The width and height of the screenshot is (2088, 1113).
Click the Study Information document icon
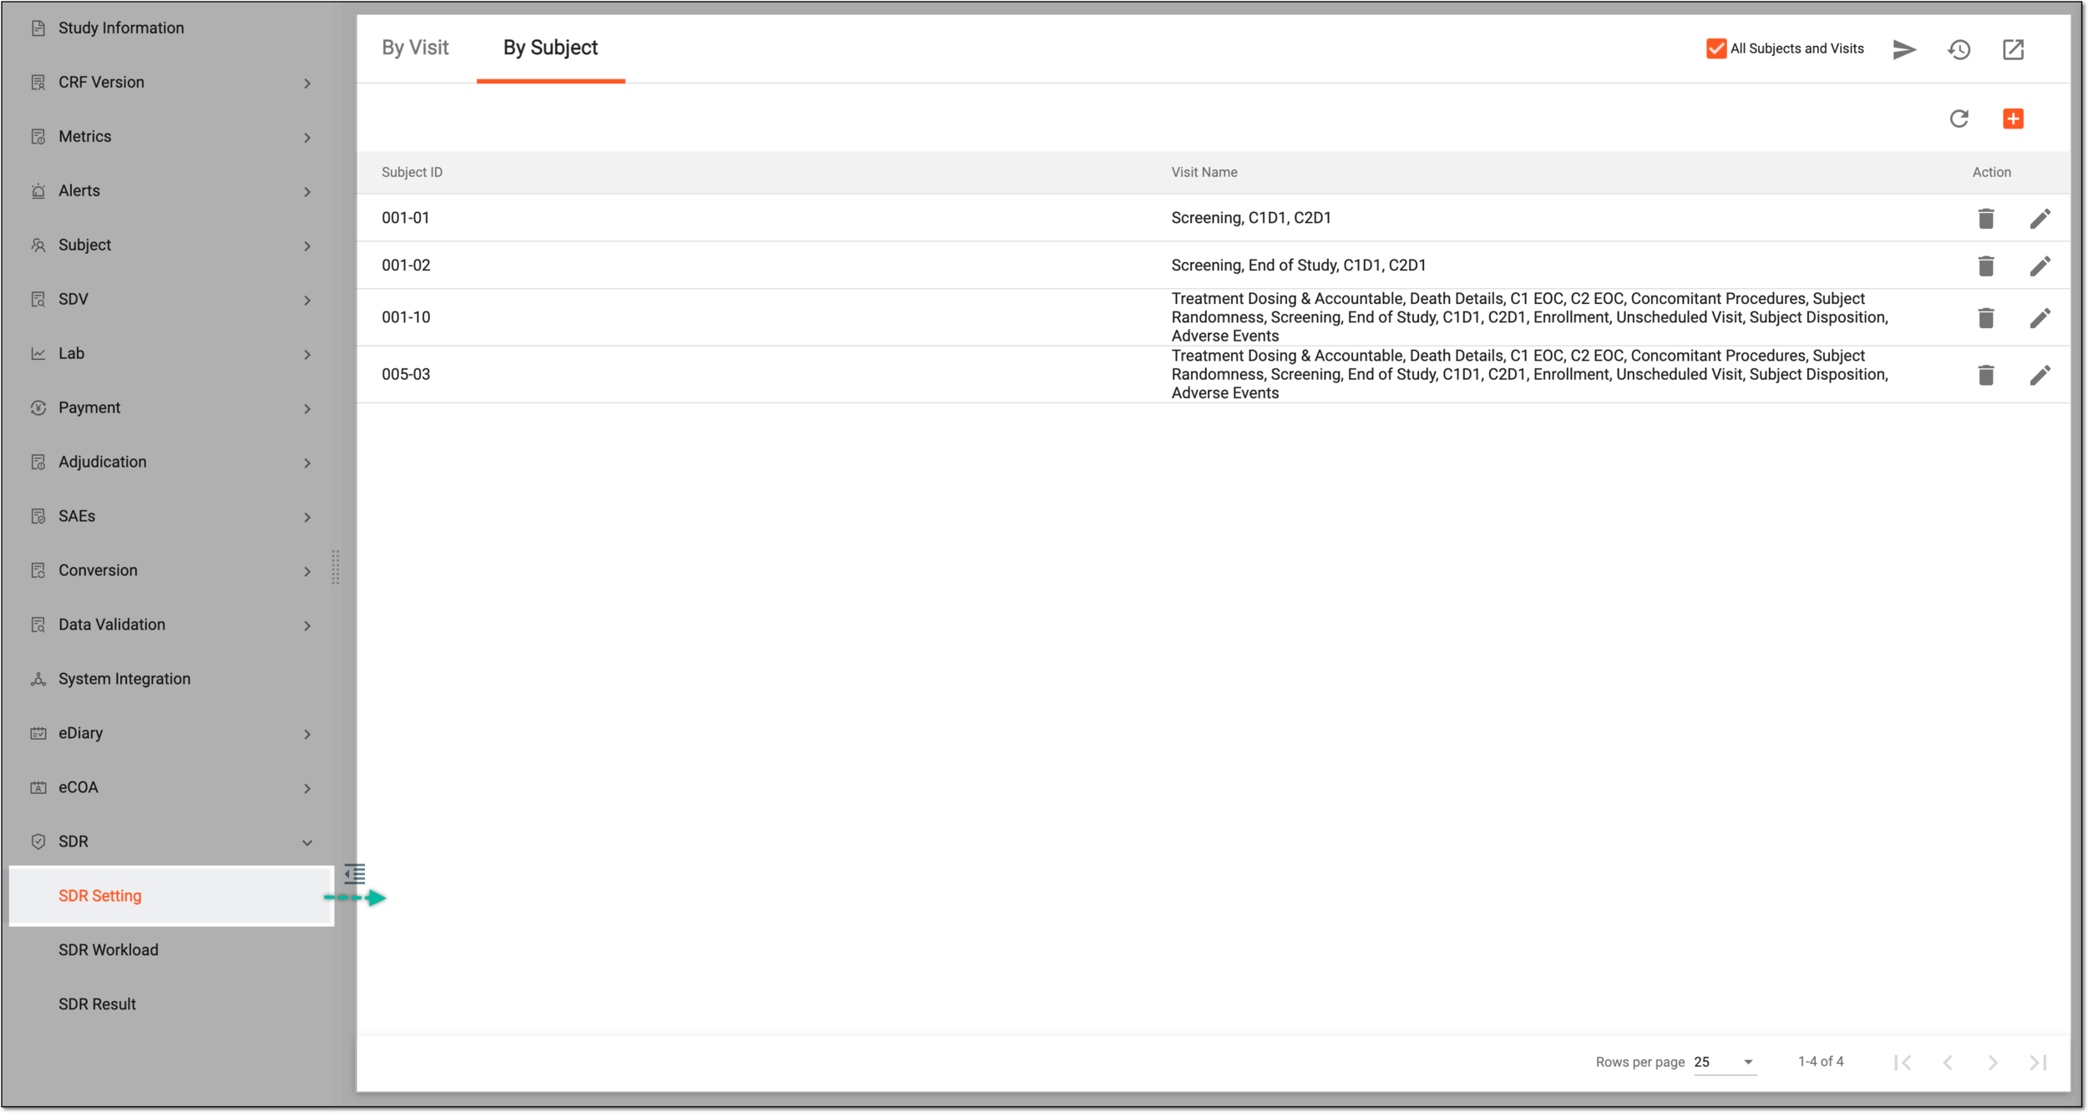pos(38,28)
